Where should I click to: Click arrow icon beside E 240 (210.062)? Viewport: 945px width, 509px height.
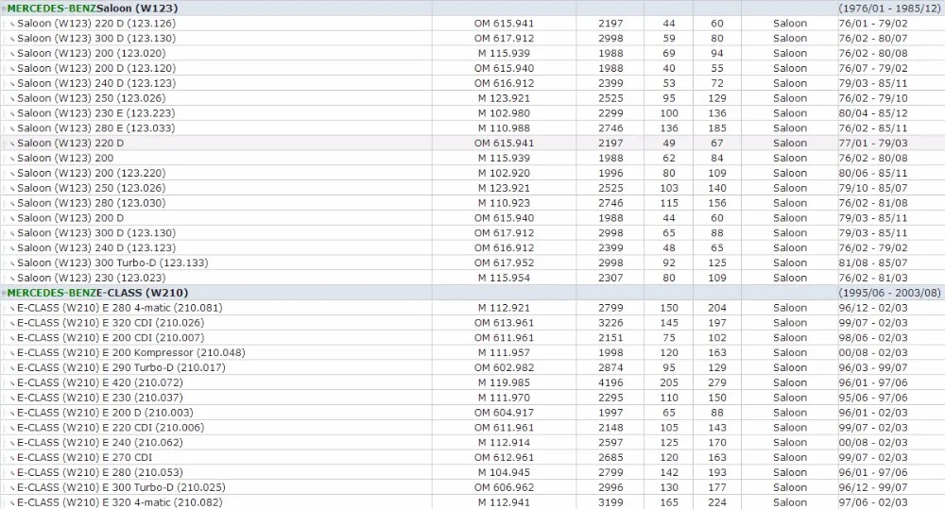[12, 444]
